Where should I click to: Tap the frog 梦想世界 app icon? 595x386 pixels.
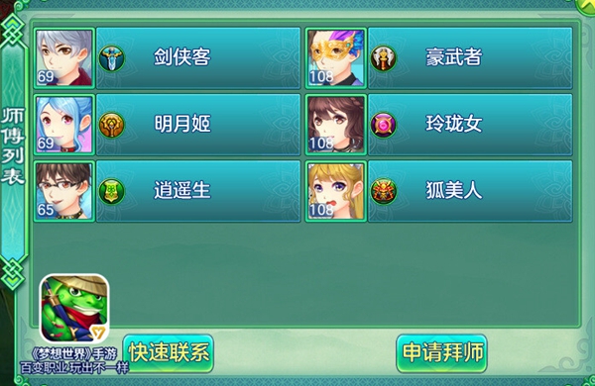click(x=74, y=309)
